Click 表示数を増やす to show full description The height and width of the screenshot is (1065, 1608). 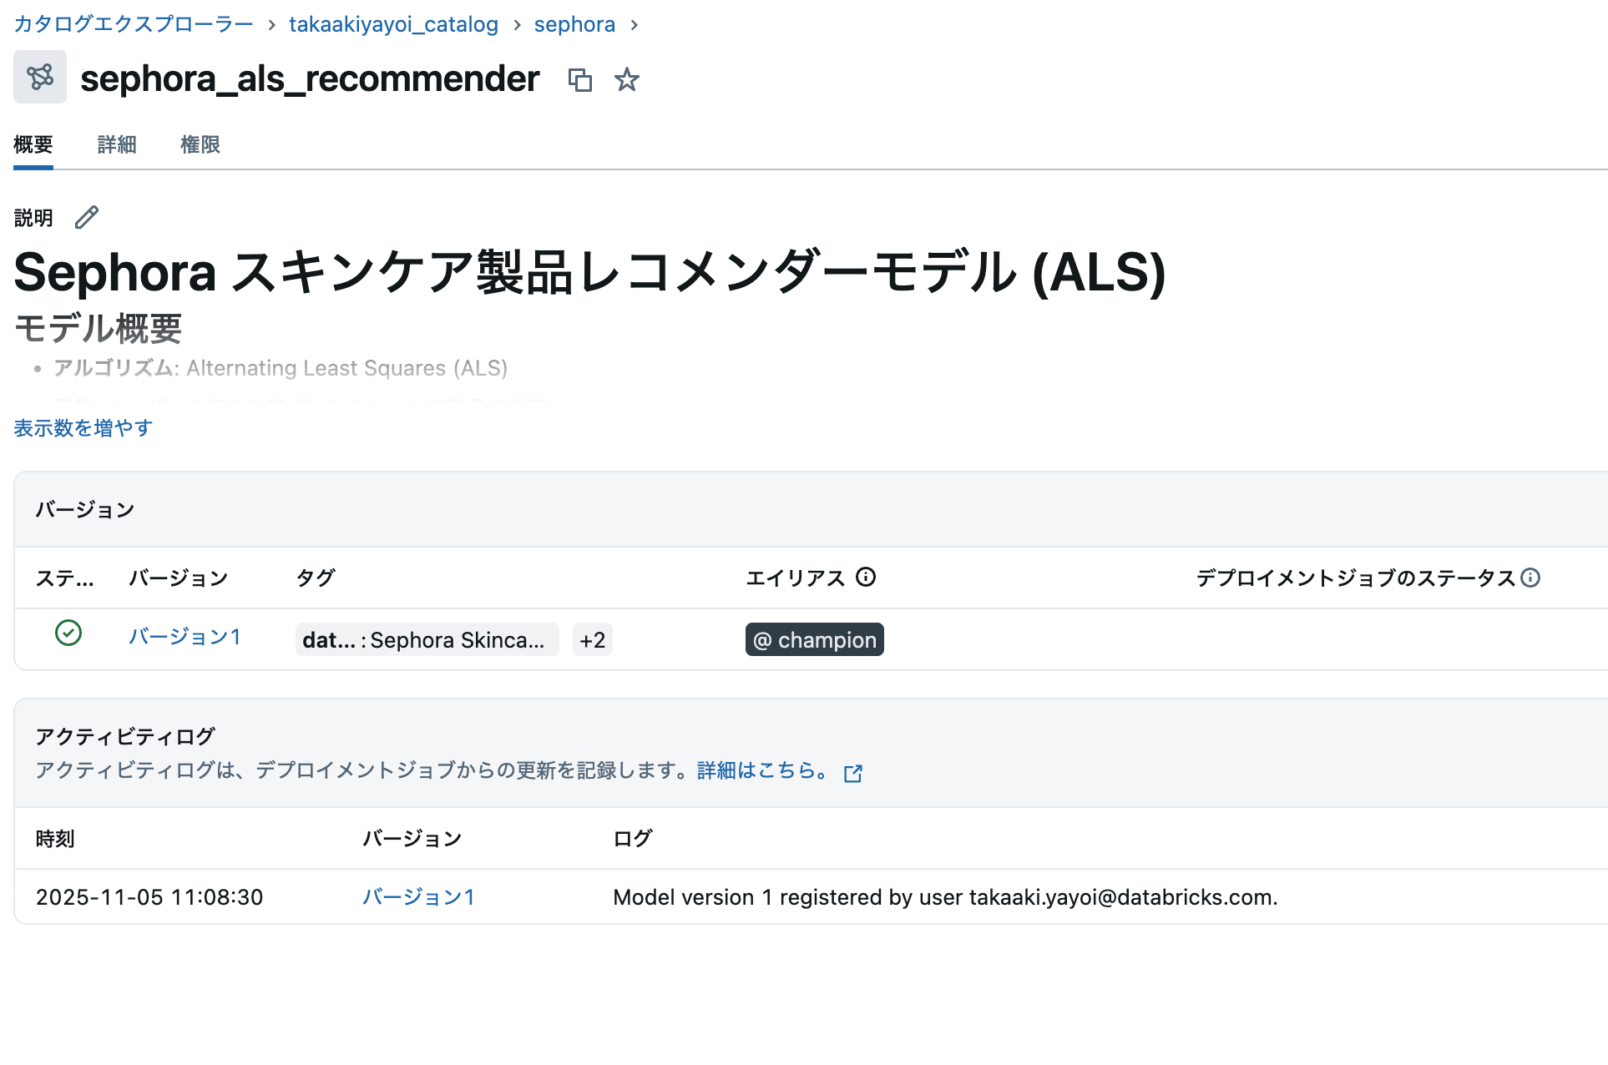pyautogui.click(x=82, y=427)
